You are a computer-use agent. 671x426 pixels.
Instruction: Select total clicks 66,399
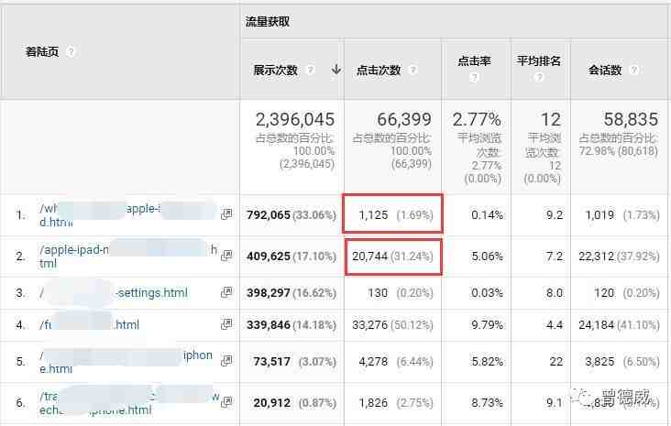pyautogui.click(x=404, y=119)
